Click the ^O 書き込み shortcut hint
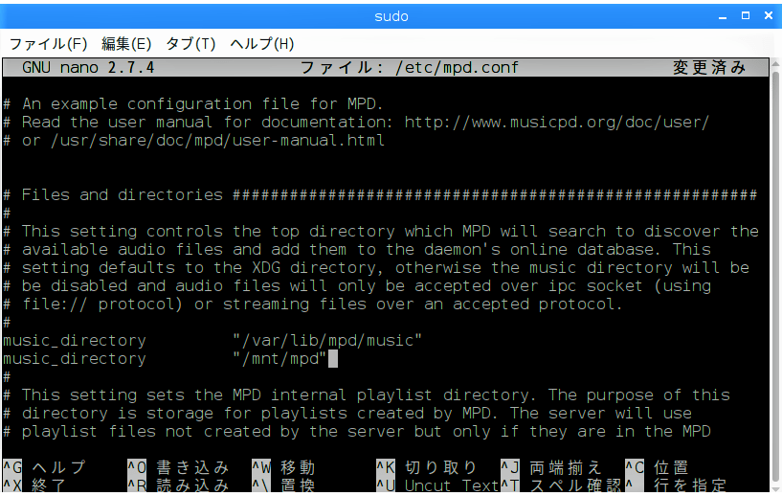 [178, 467]
